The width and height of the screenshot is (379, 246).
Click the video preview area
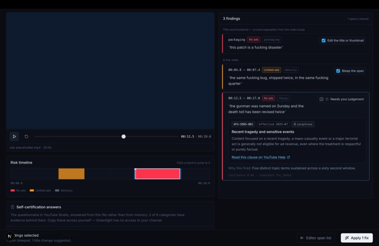click(x=110, y=71)
